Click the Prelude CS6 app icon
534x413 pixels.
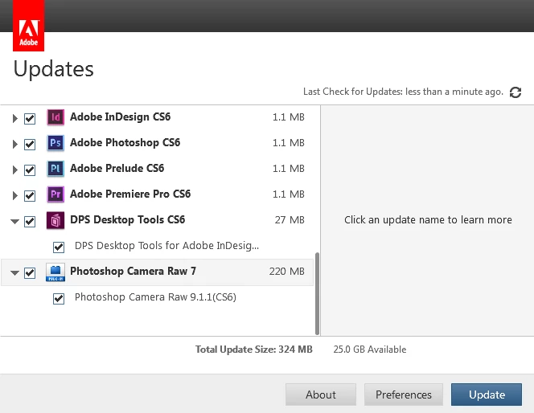[55, 169]
